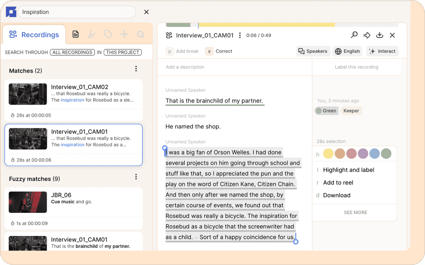425x265 pixels.
Task: Click the yellow timeline progress bar
Action: (266, 25)
